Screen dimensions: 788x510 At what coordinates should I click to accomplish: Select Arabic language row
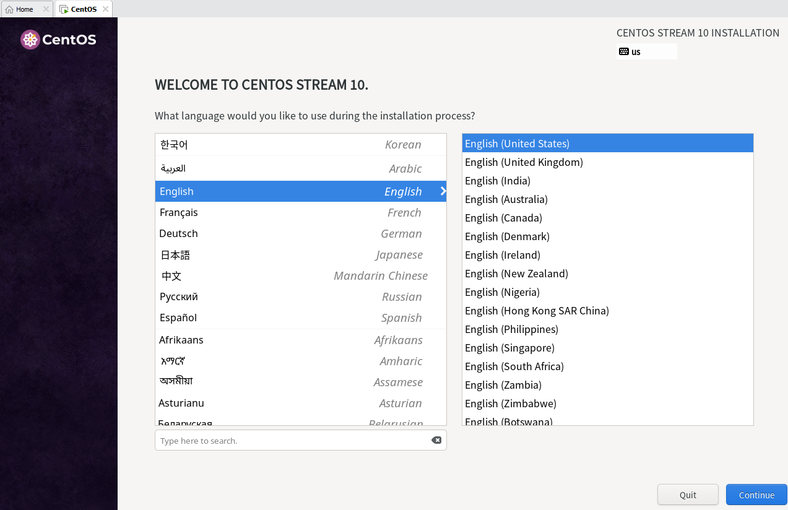point(301,168)
